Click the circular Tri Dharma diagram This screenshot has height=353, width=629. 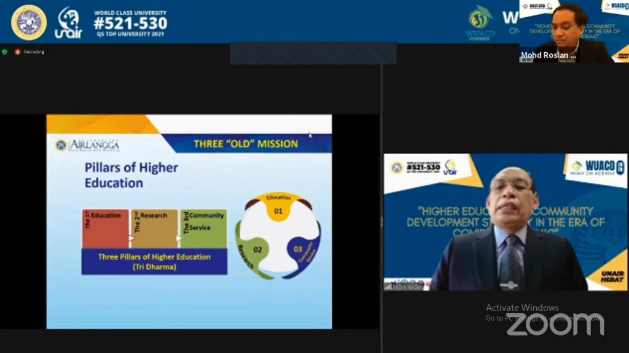(x=278, y=235)
